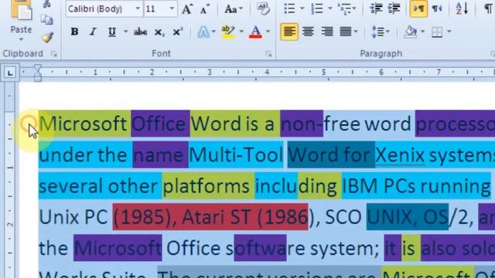
Task: Expand the font size dropdown arrow
Action: tap(172, 8)
